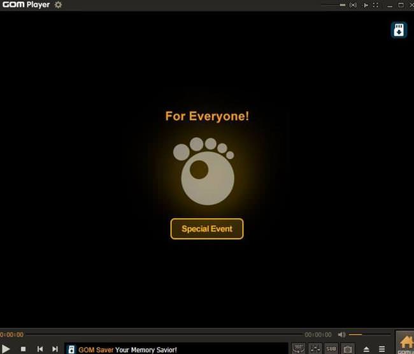Maximize the GOM Player window

click(401, 5)
